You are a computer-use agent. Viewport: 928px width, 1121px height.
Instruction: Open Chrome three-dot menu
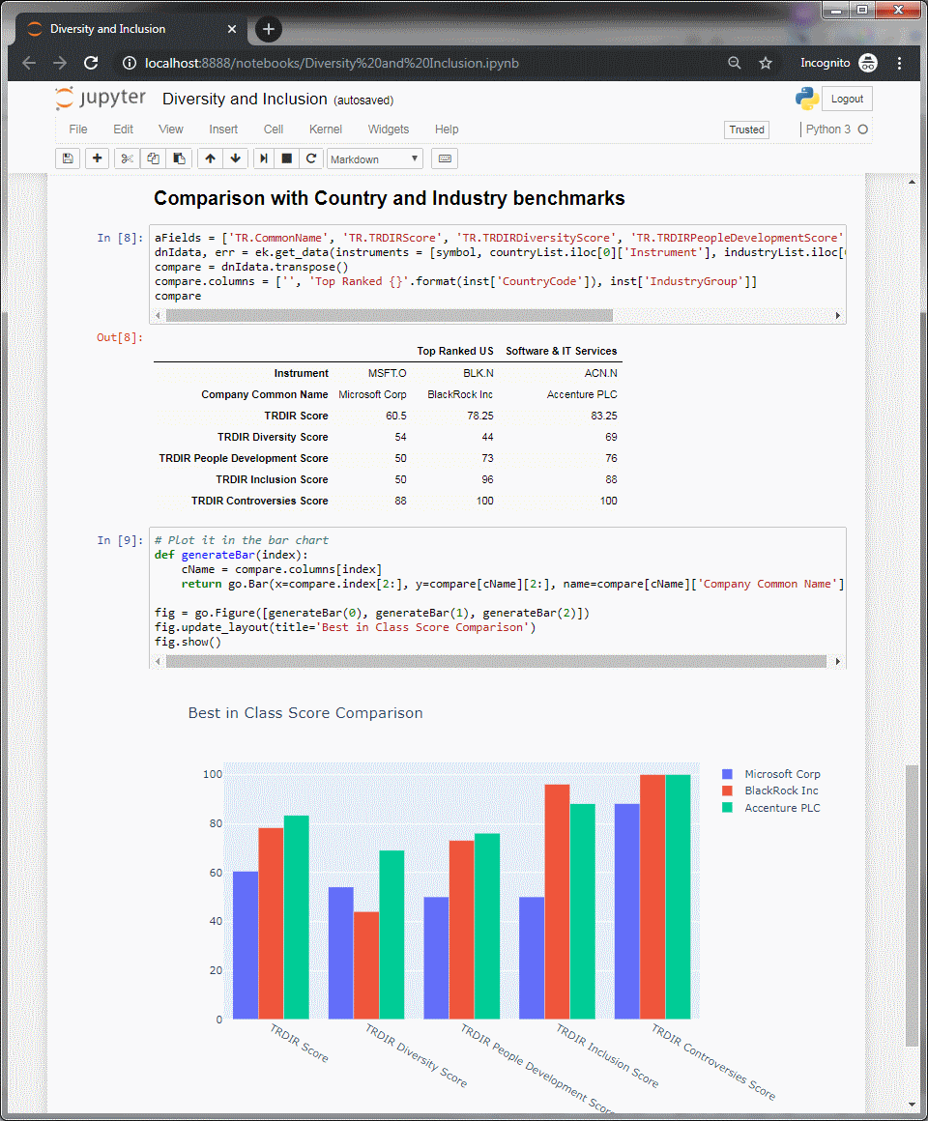899,63
